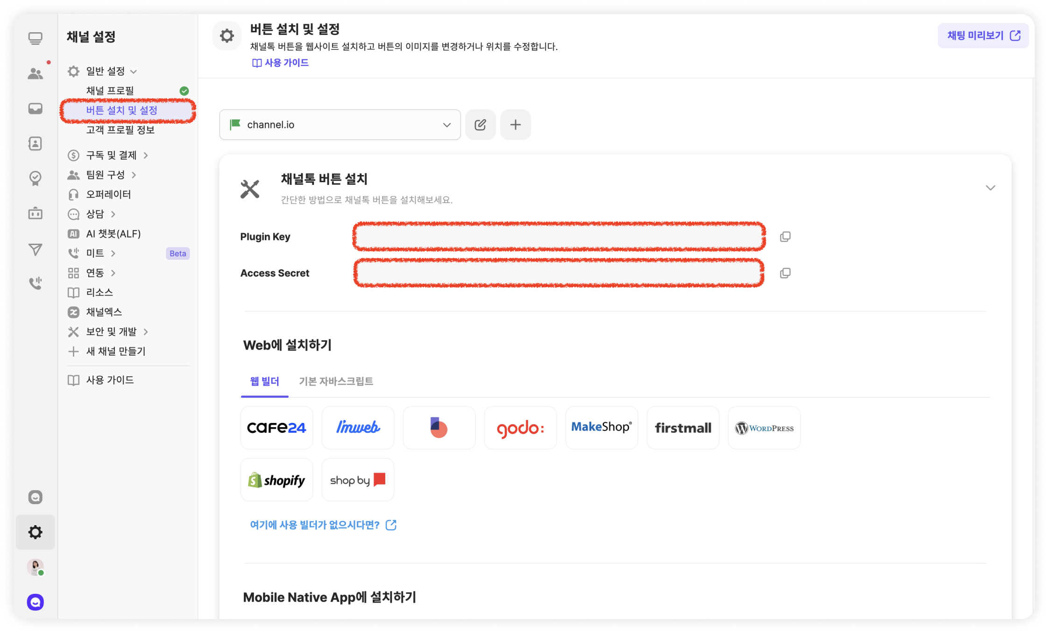
Task: Expand the 보안 및 개발 menu
Action: point(111,331)
